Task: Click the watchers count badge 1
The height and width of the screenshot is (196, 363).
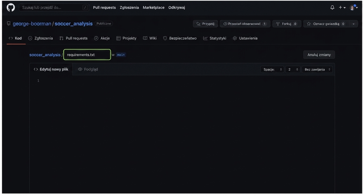Action: coord(264,24)
